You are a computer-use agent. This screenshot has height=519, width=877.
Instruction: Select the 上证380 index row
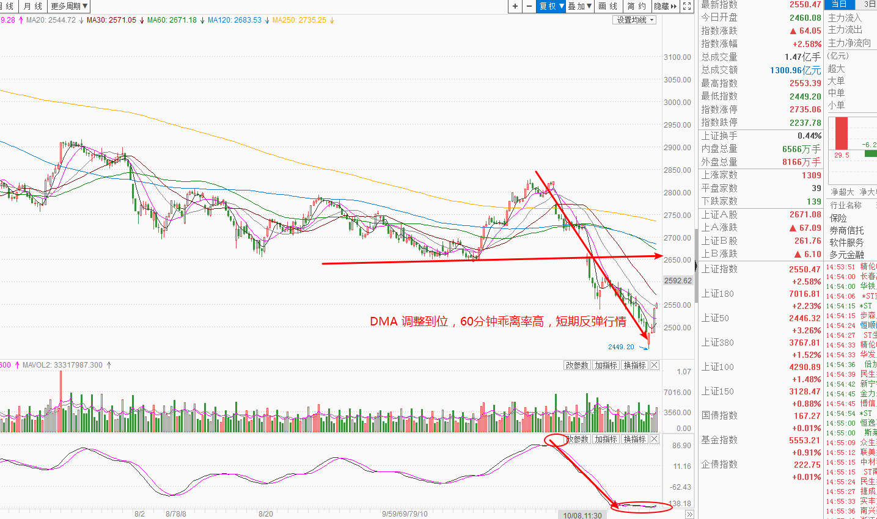[x=761, y=348]
